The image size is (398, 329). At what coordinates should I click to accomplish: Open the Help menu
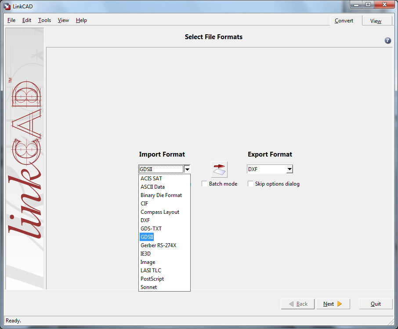click(x=81, y=20)
